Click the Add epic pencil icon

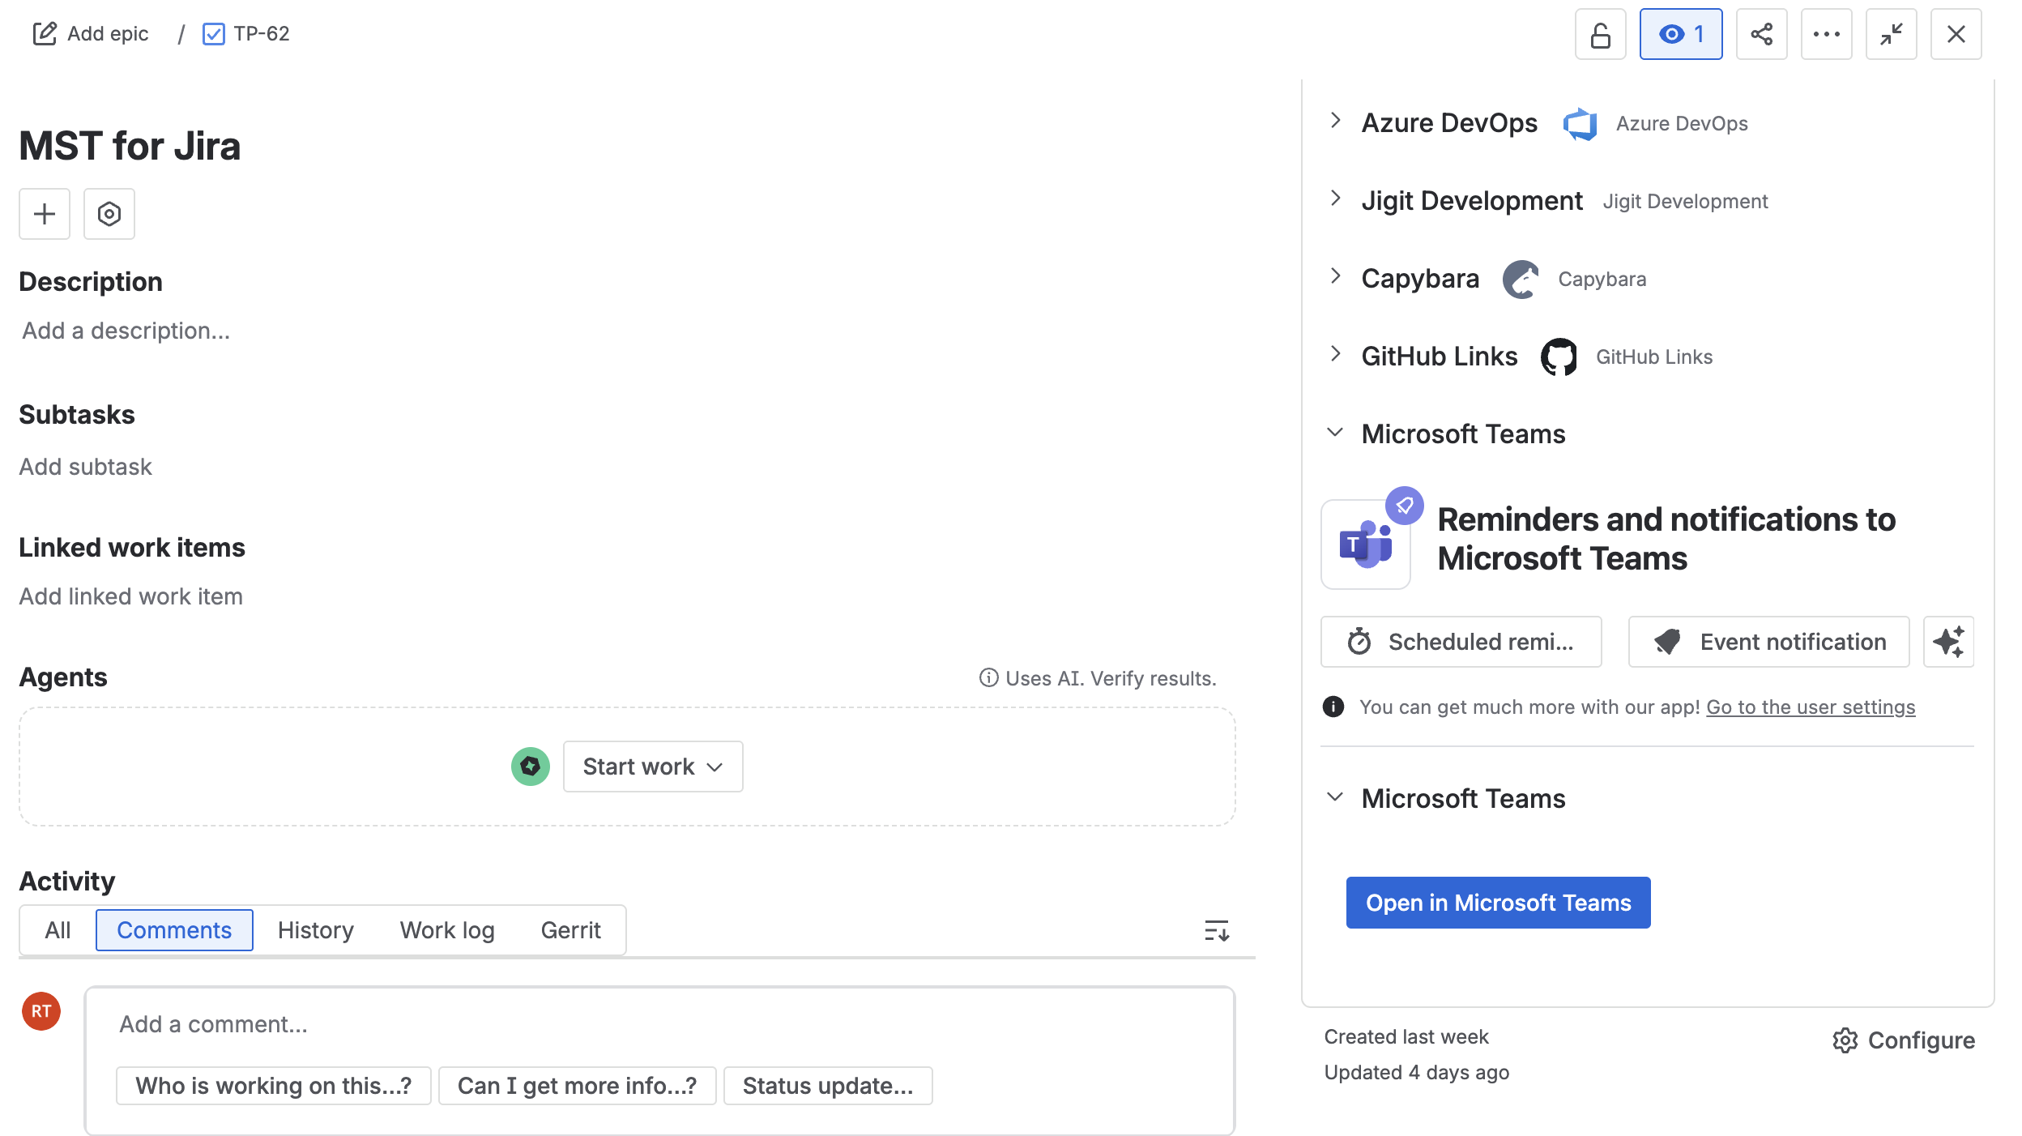(x=45, y=34)
